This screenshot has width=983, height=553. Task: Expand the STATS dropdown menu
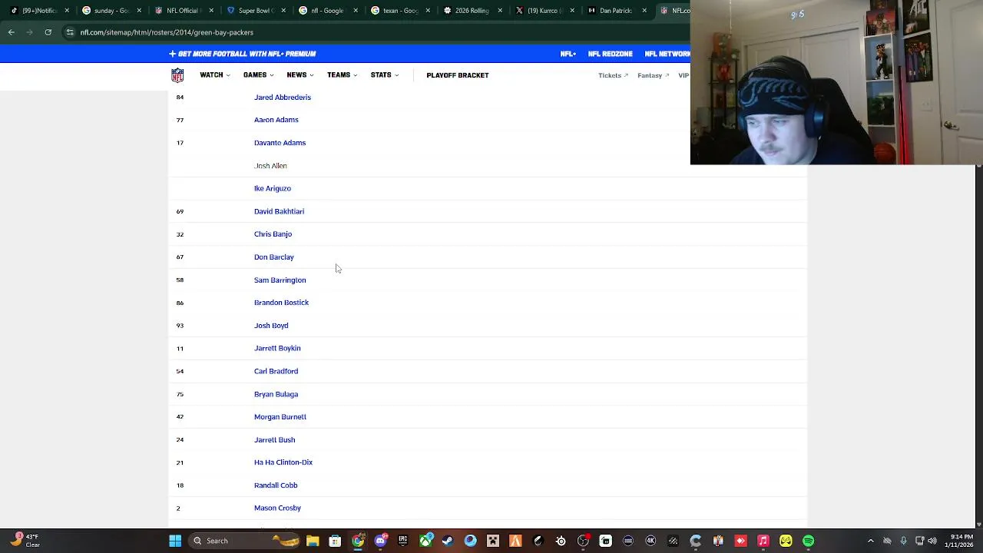click(x=385, y=75)
